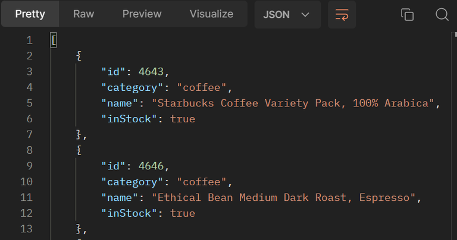This screenshot has width=457, height=240.
Task: Open the JSON format dropdown
Action: point(287,14)
